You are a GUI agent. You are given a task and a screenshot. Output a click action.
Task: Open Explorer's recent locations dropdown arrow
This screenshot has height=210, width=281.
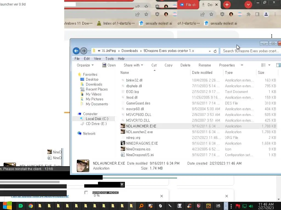[89, 51]
